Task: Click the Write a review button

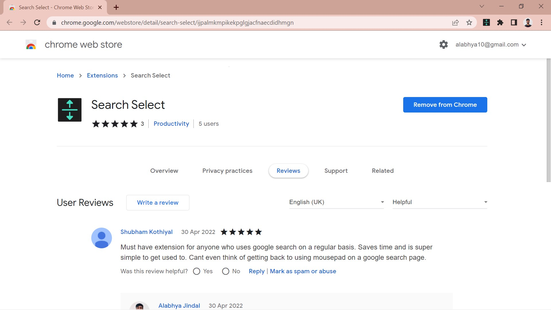Action: point(158,202)
